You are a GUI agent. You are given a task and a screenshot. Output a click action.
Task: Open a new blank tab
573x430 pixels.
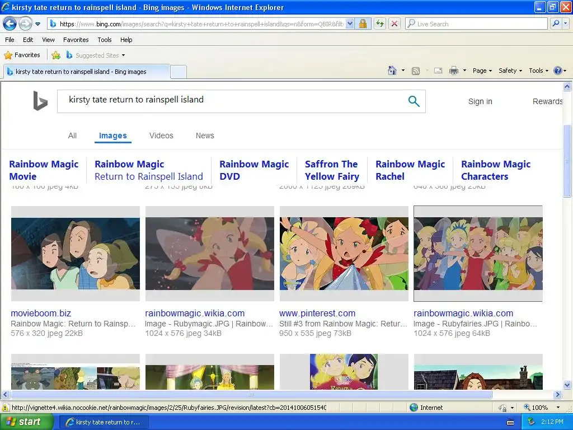tap(179, 72)
